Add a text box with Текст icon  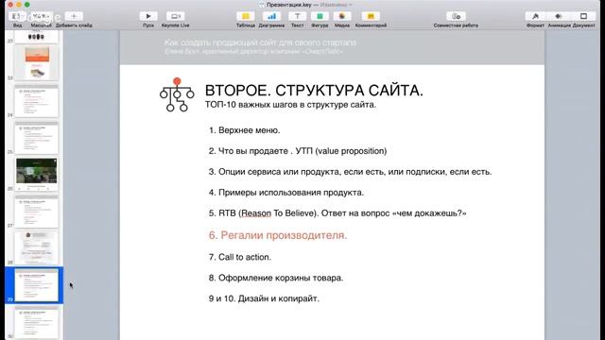click(297, 16)
